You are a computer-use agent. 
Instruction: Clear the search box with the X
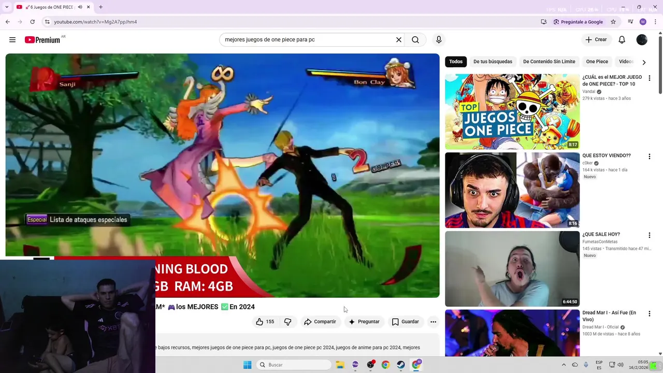(399, 40)
